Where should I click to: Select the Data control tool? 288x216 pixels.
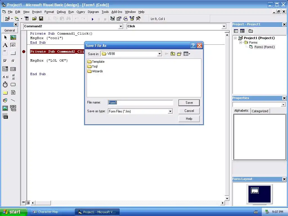tap(13, 108)
